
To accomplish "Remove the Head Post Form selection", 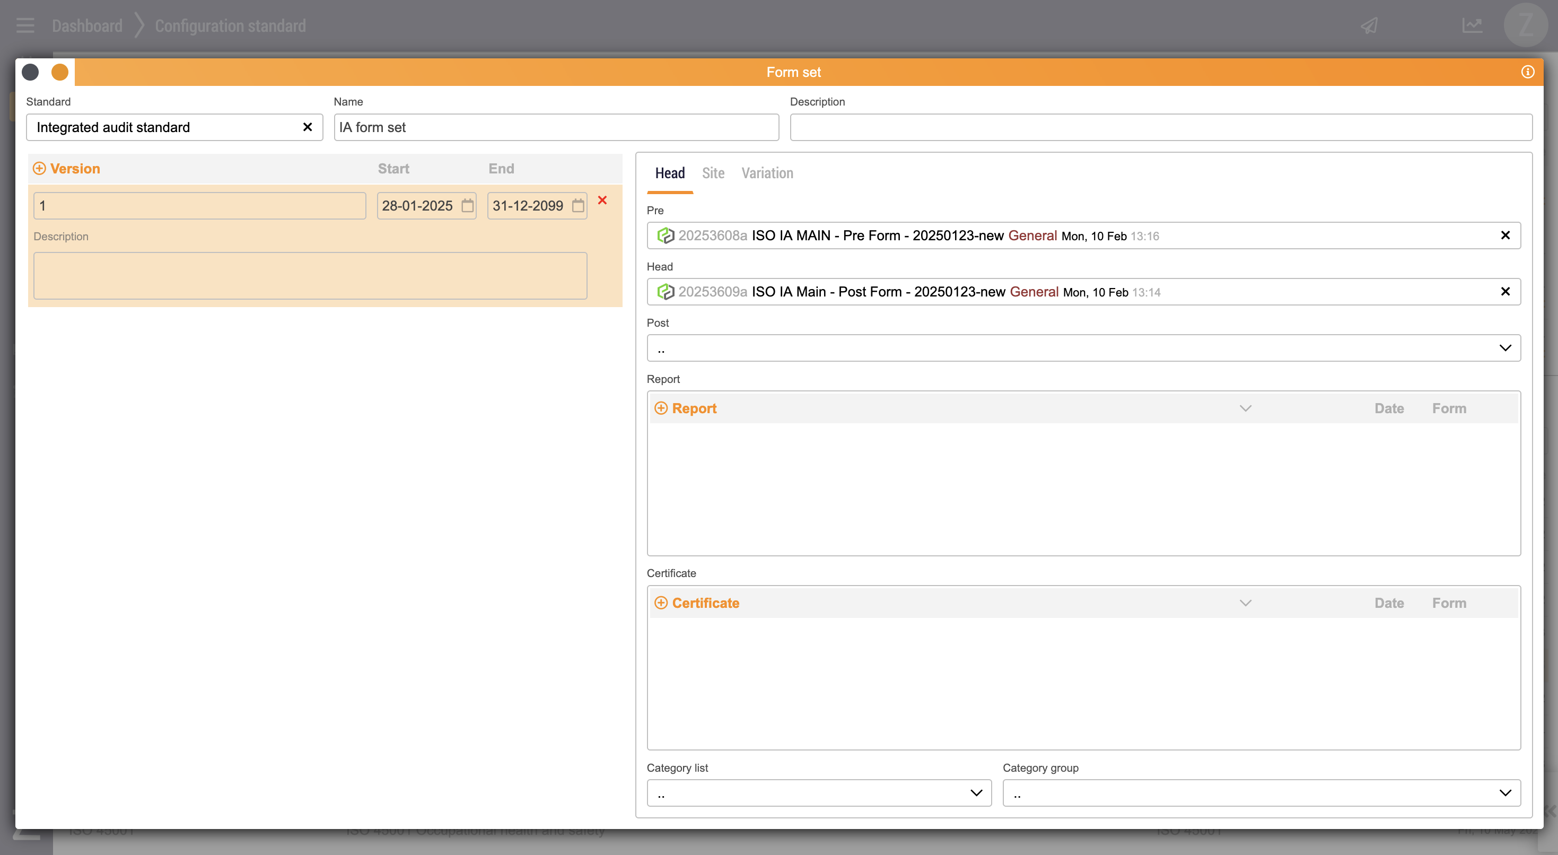I will pos(1506,292).
